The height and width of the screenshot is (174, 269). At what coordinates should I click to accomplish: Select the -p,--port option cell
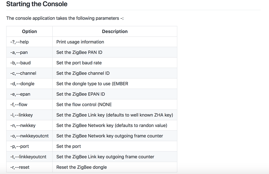(29, 146)
